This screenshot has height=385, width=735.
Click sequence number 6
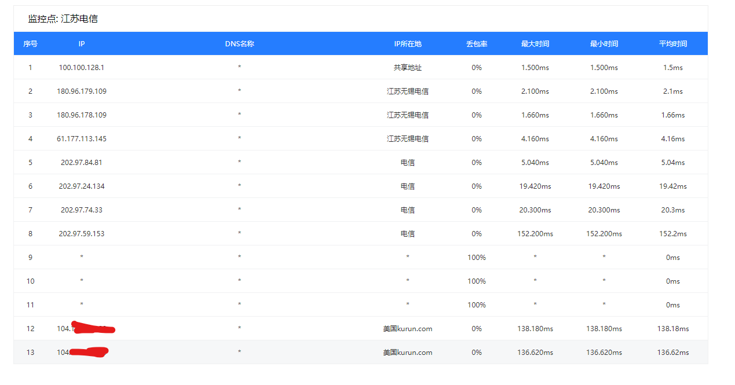tap(30, 186)
